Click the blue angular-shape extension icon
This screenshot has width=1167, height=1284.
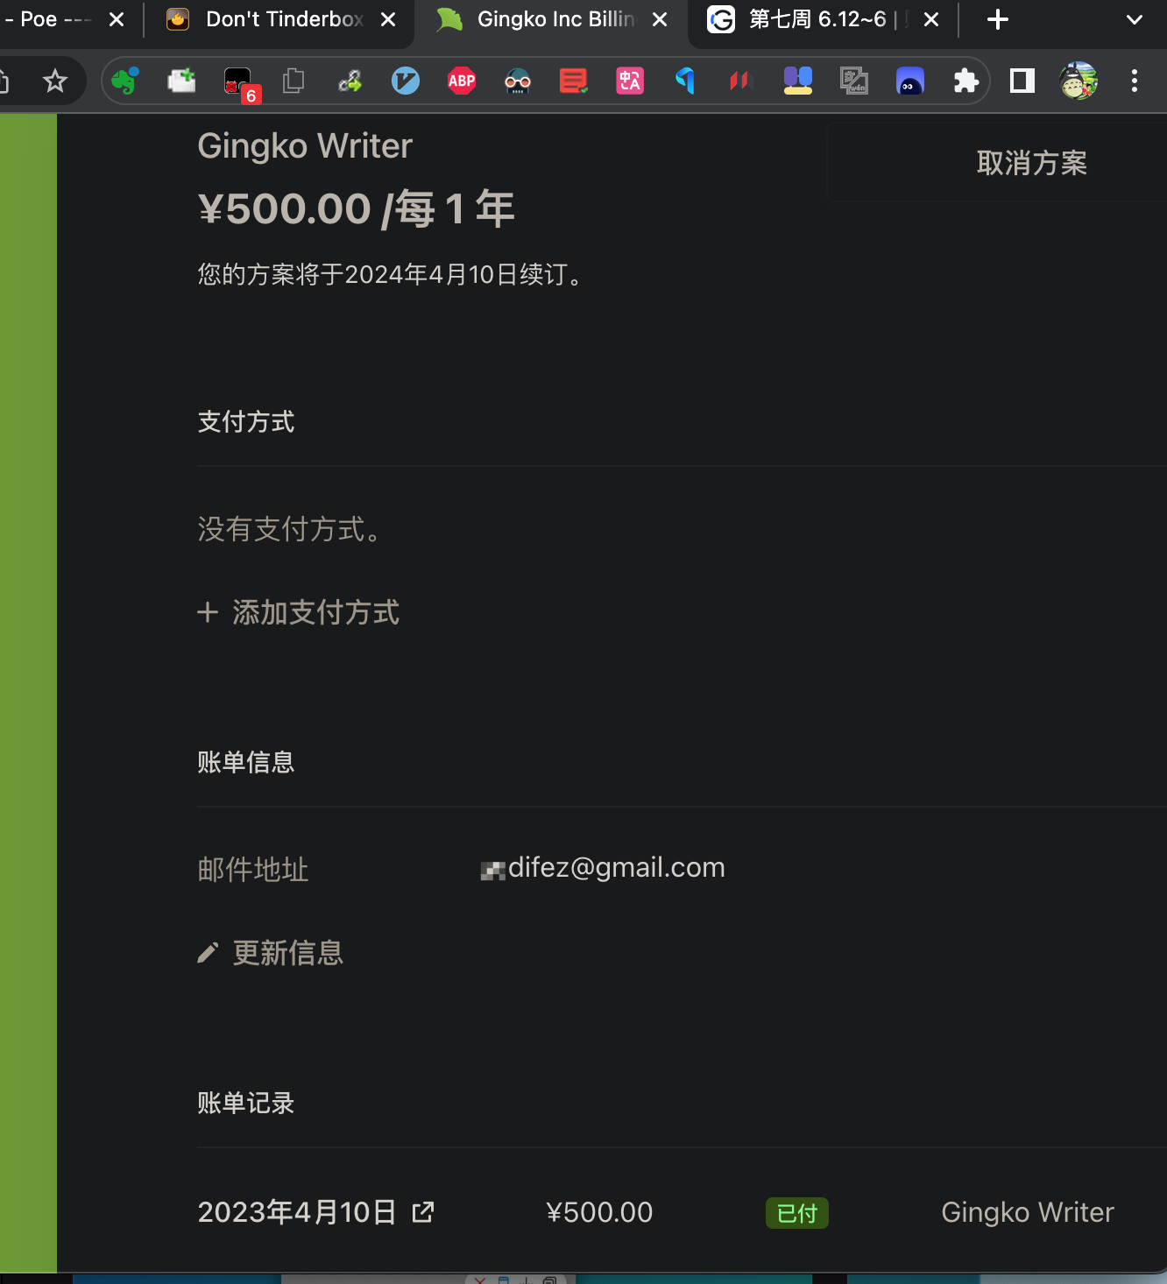coord(686,81)
